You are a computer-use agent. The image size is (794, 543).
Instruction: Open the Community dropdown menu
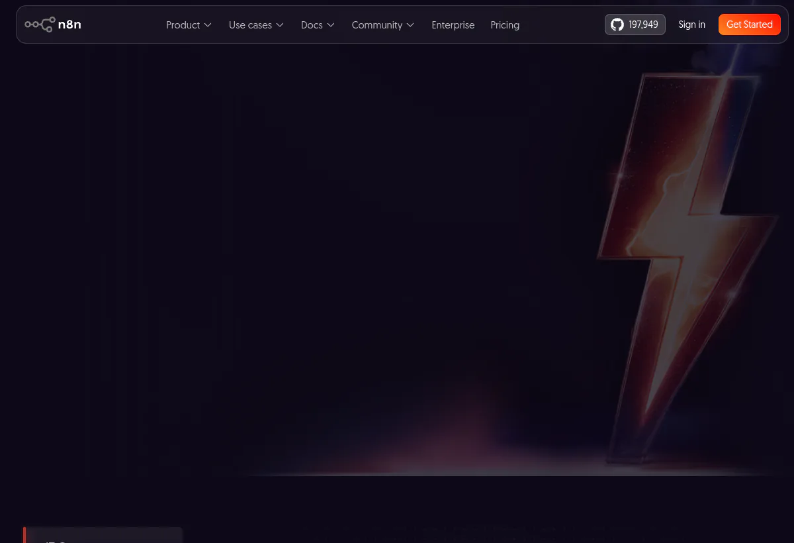click(383, 25)
